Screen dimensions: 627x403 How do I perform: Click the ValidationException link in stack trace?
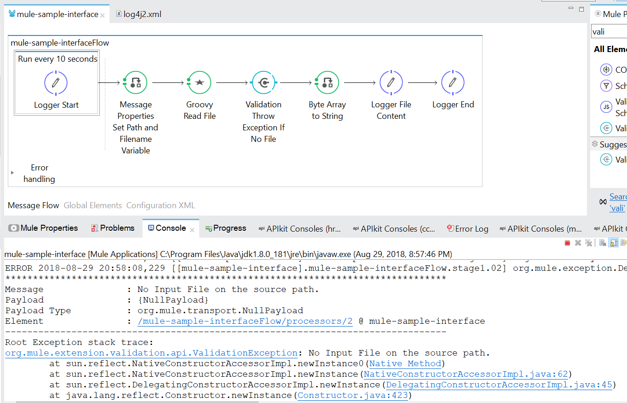151,353
